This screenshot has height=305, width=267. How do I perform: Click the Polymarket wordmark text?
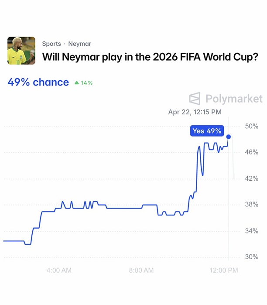(234, 99)
